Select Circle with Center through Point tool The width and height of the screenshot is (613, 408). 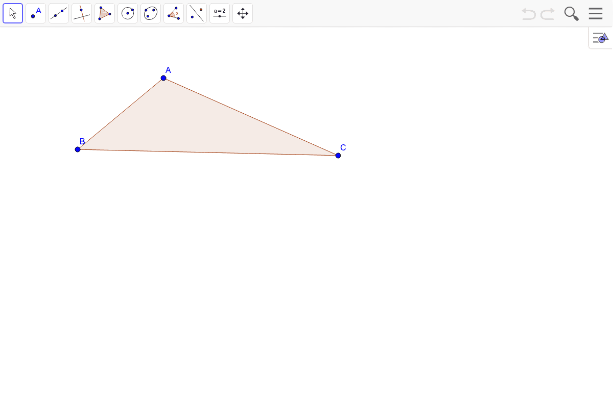coord(128,13)
